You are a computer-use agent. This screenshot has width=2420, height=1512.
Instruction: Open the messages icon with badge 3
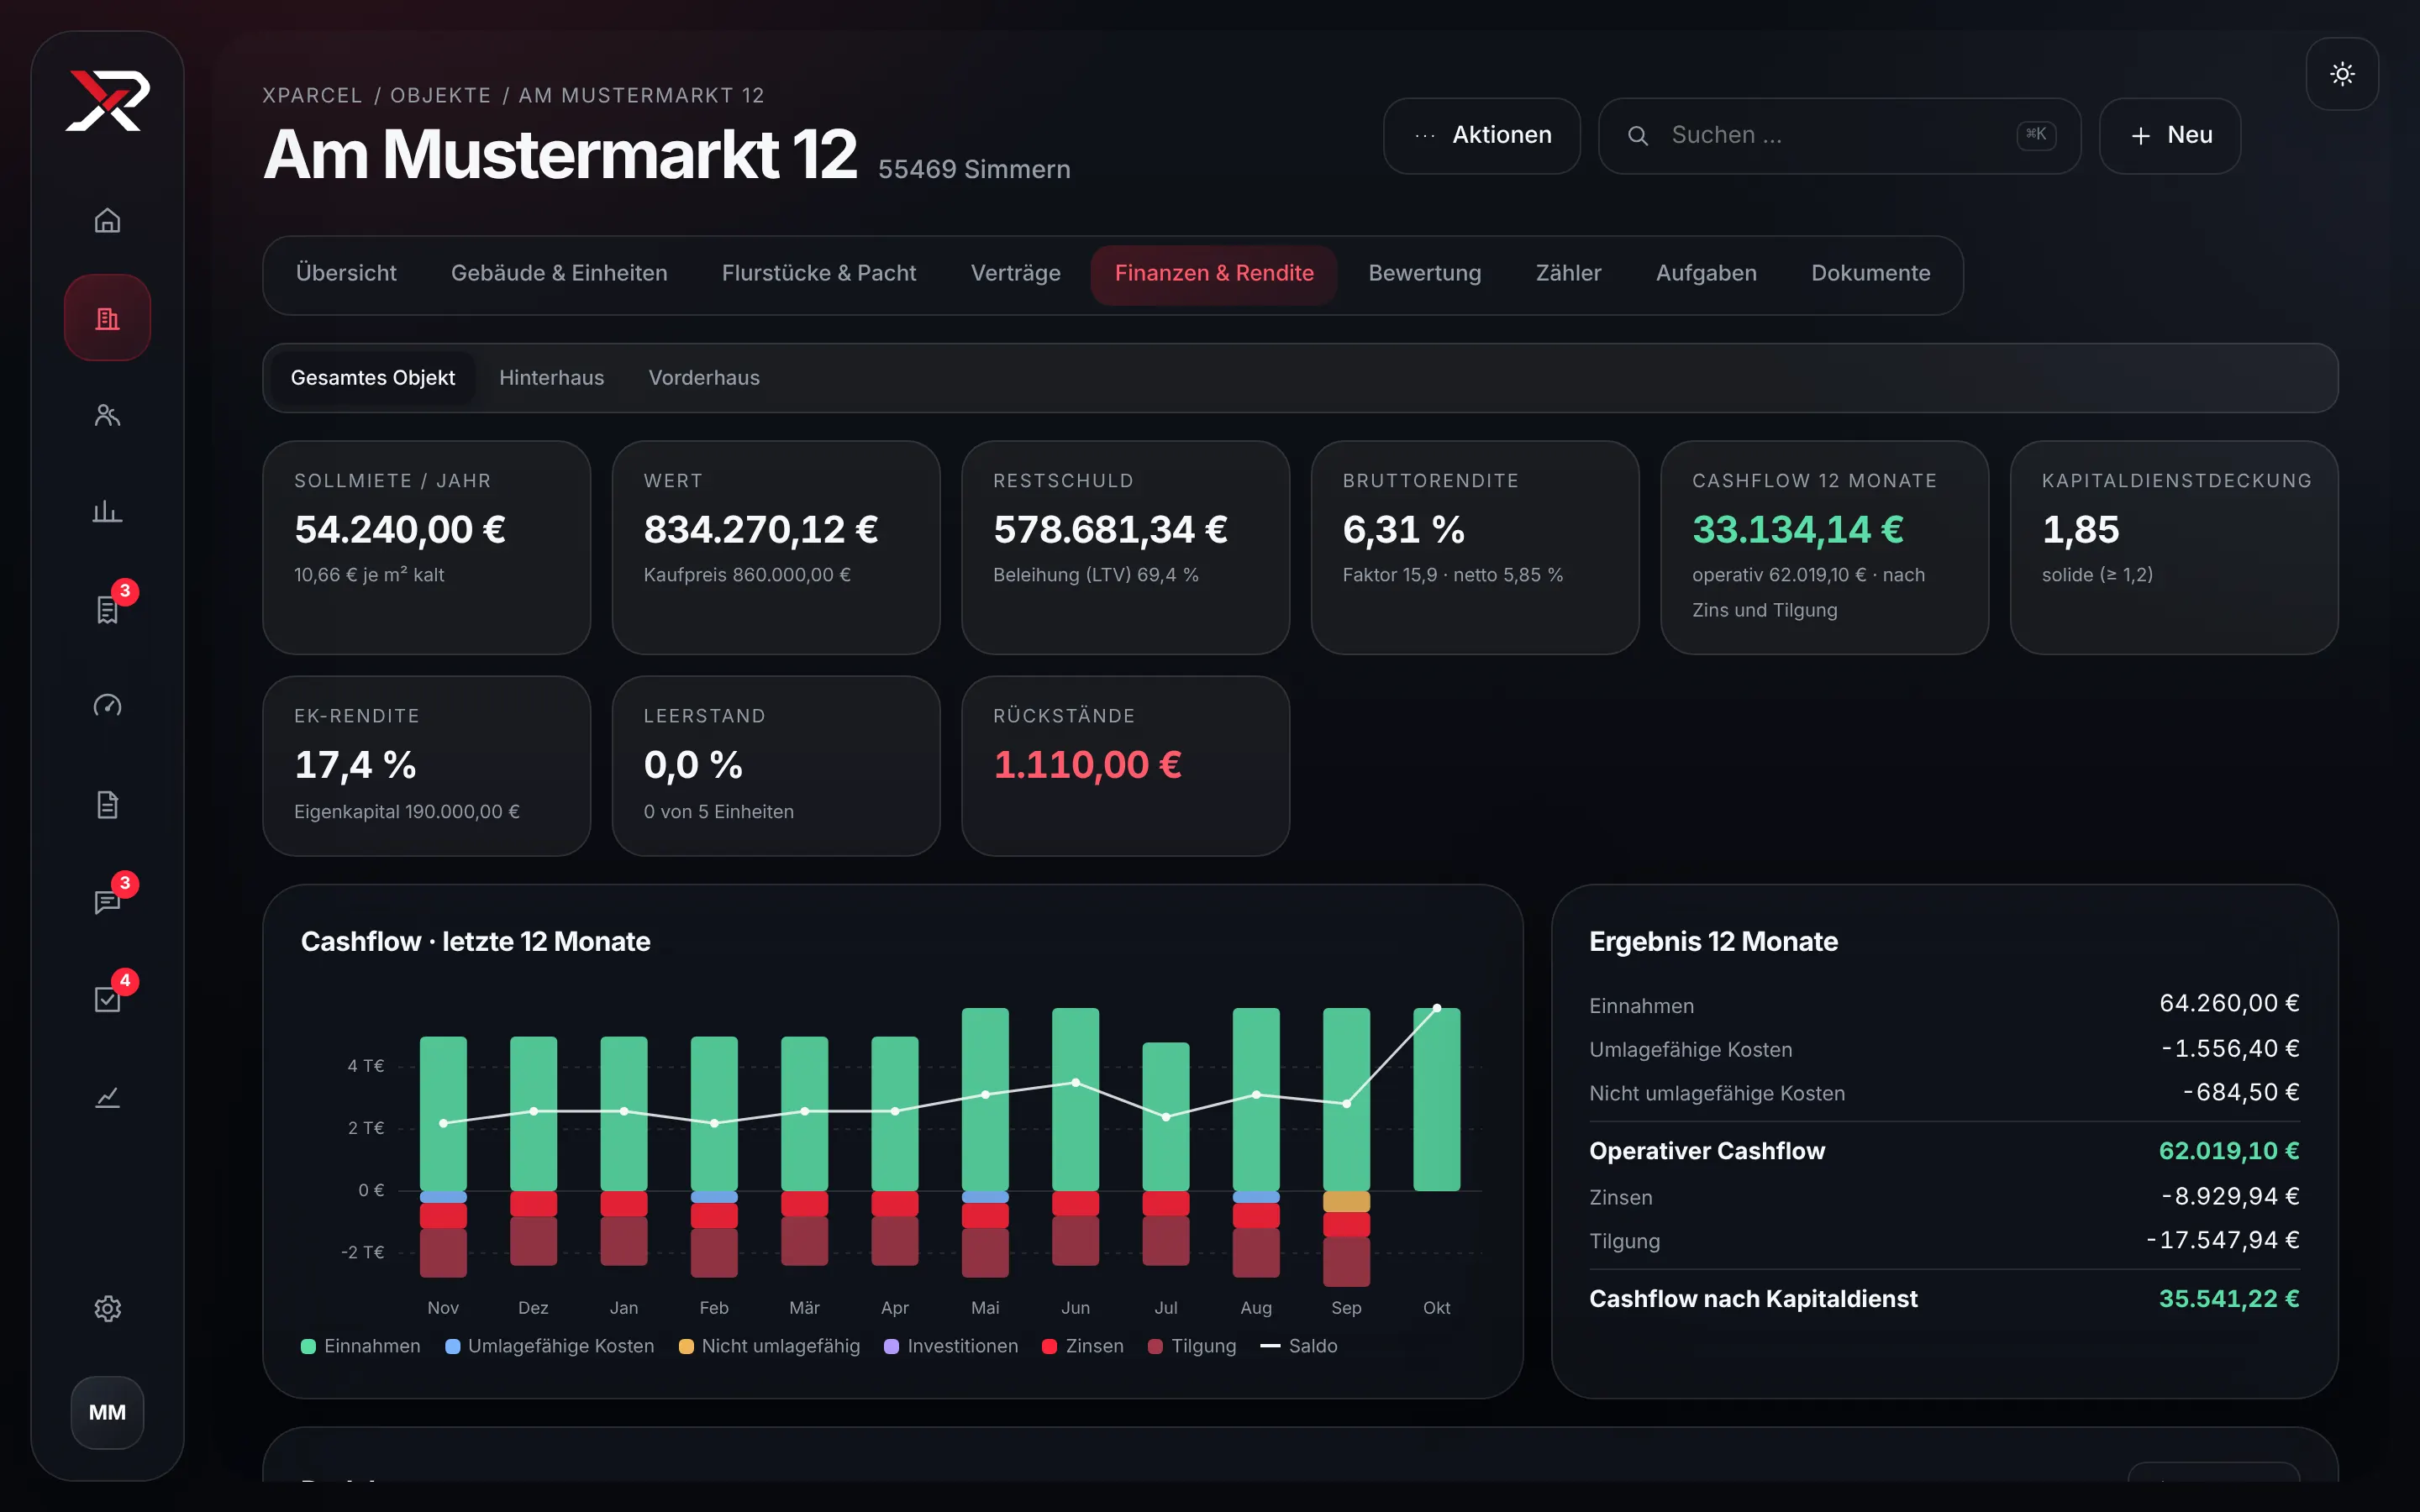pyautogui.click(x=107, y=902)
